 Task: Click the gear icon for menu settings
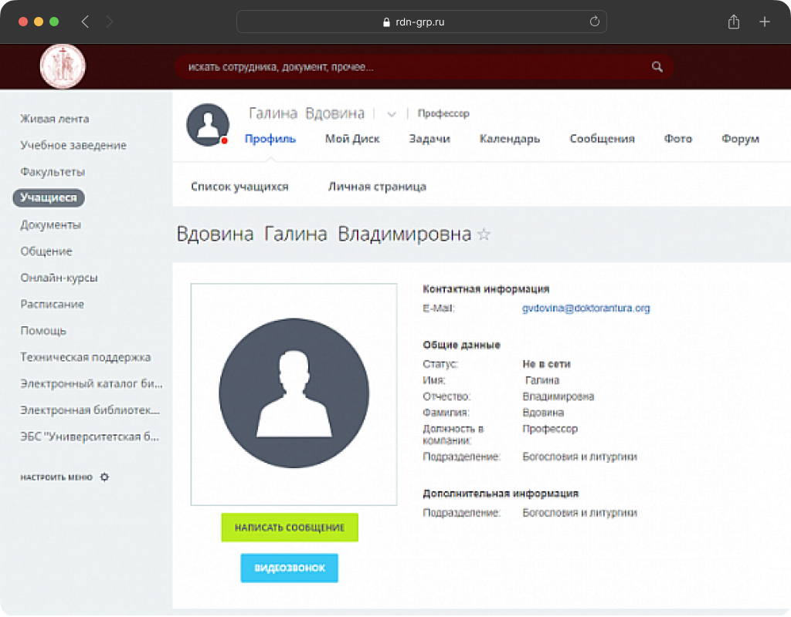click(105, 477)
